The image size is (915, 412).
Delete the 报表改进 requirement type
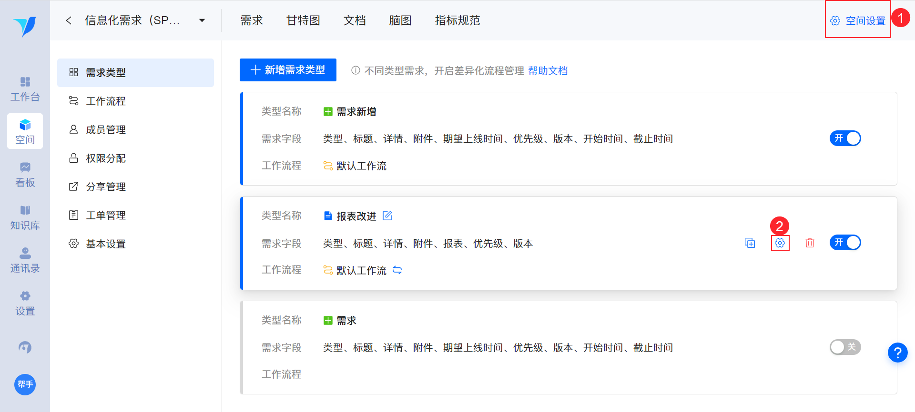[810, 243]
